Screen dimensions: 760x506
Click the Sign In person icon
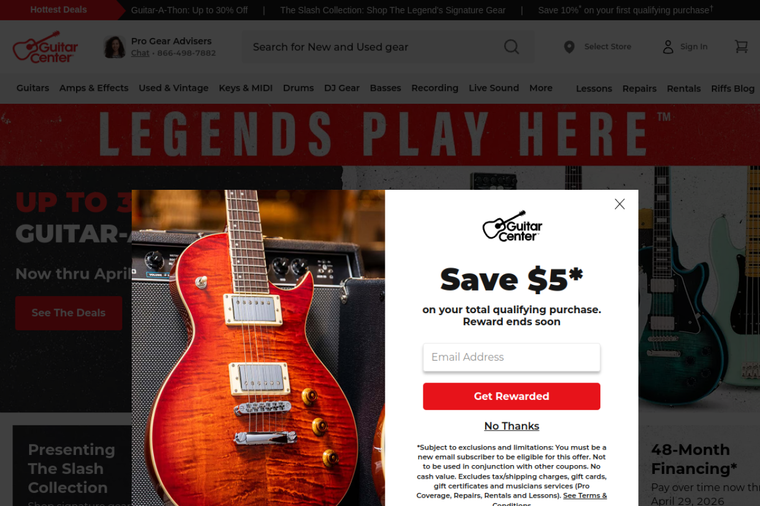(668, 47)
